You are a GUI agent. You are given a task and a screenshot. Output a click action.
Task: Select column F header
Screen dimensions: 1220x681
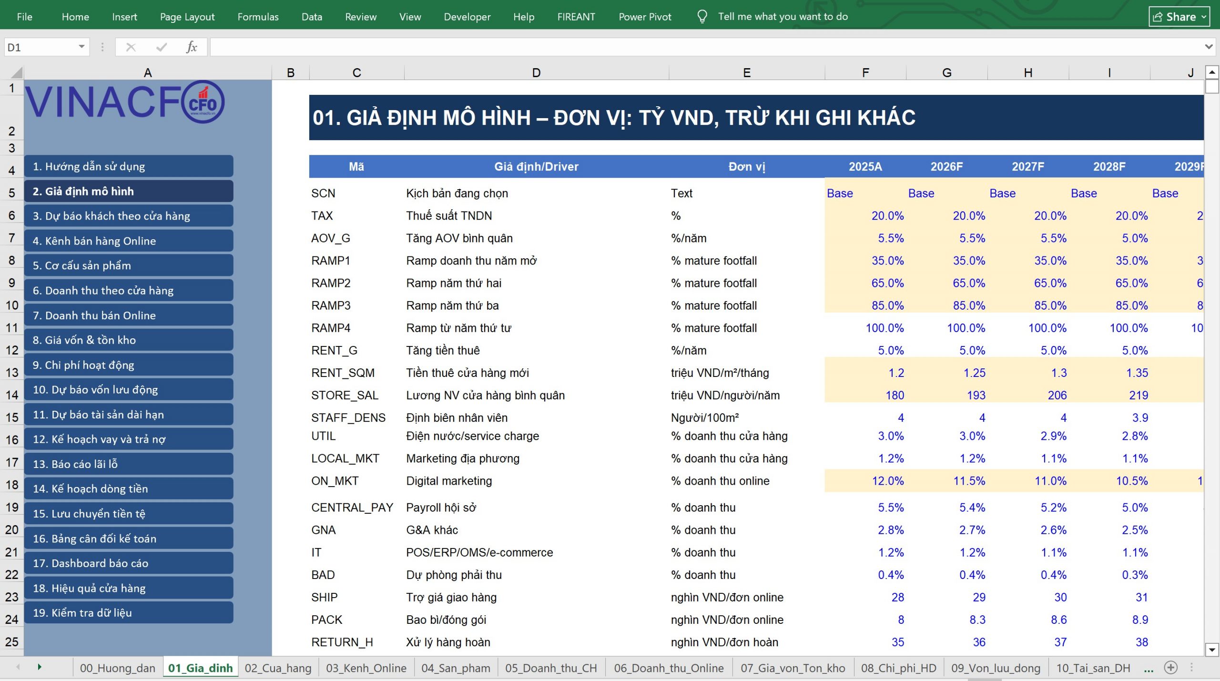pyautogui.click(x=865, y=72)
